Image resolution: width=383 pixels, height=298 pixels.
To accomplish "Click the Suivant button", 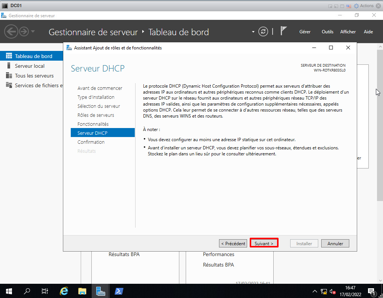I will click(264, 243).
